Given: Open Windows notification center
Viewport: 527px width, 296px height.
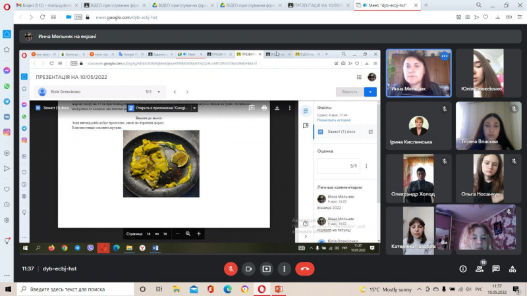Looking at the screenshot, I should point(516,289).
